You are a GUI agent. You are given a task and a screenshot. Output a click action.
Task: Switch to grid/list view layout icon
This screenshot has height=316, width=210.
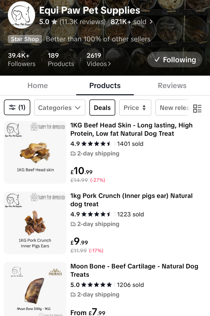point(197,108)
